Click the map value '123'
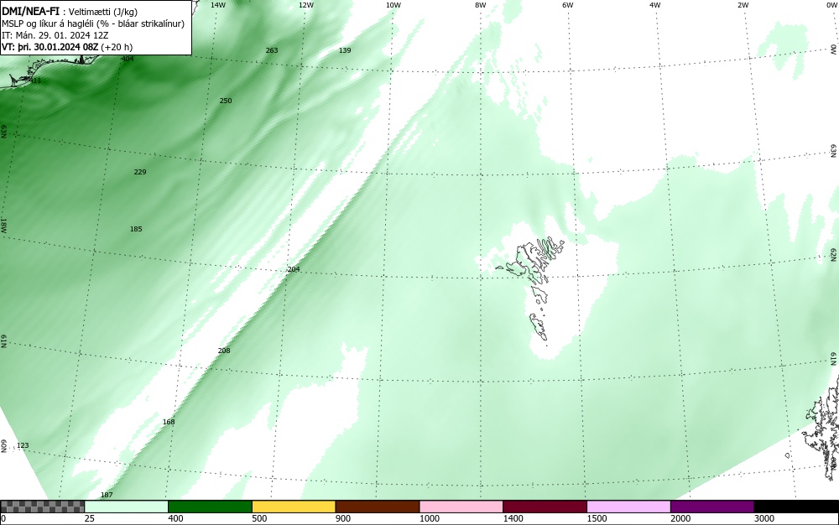The image size is (839, 525). [x=23, y=445]
